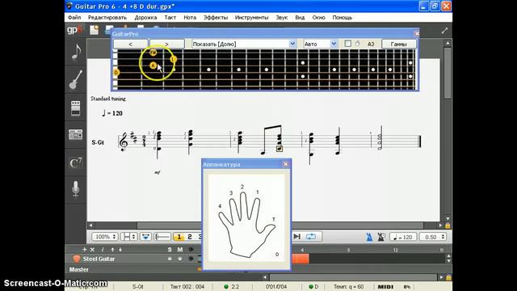Close the Аппликатура fingering window

pos(286,164)
